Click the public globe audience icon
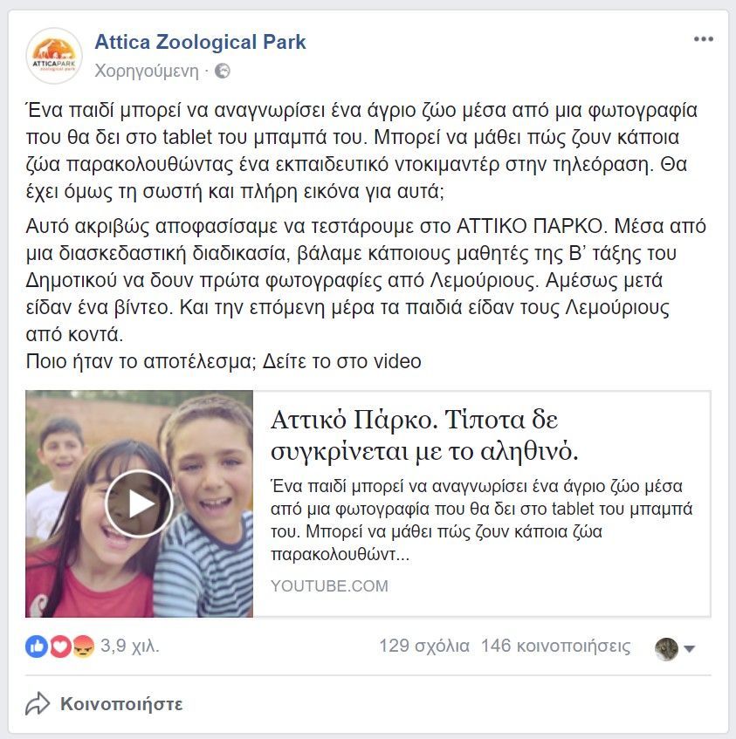 pyautogui.click(x=223, y=72)
